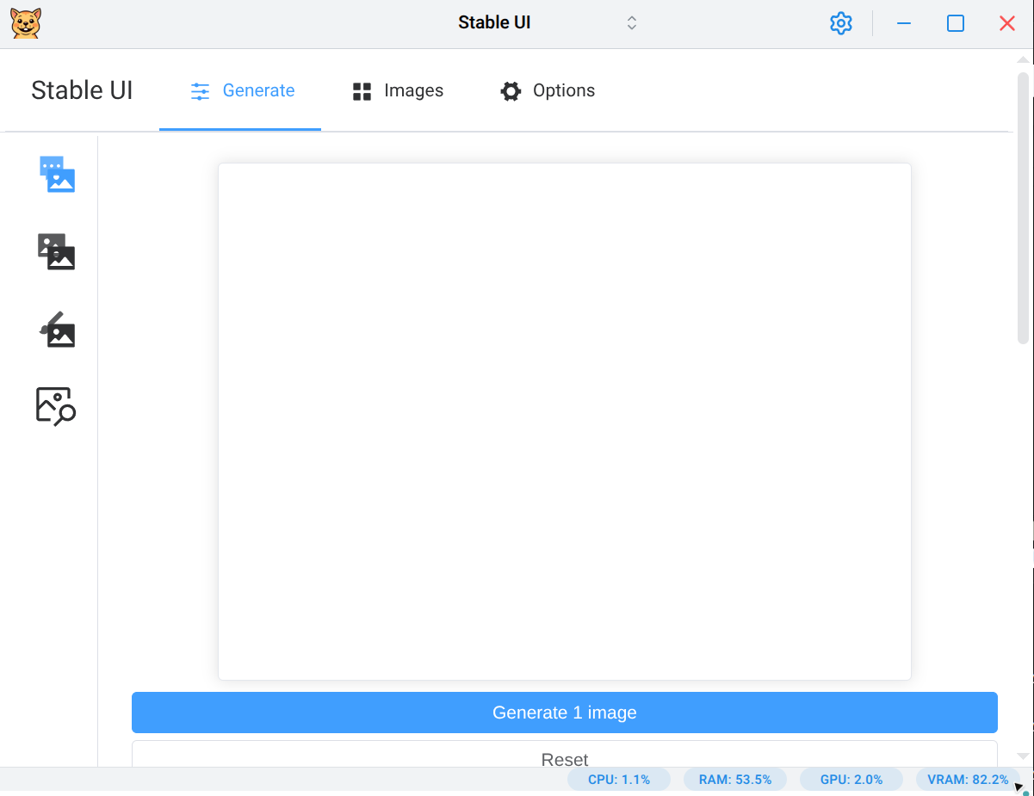Select the image interrogation magnifier icon

point(56,405)
